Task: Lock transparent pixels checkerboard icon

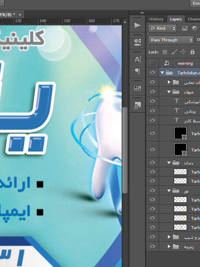Action: [165, 52]
